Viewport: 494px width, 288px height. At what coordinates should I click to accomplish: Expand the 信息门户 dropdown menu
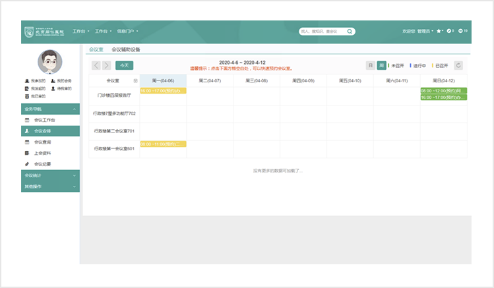pyautogui.click(x=129, y=31)
